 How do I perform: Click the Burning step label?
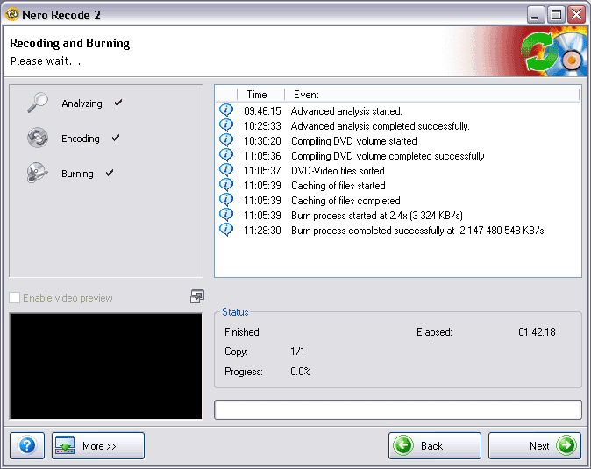coord(77,174)
